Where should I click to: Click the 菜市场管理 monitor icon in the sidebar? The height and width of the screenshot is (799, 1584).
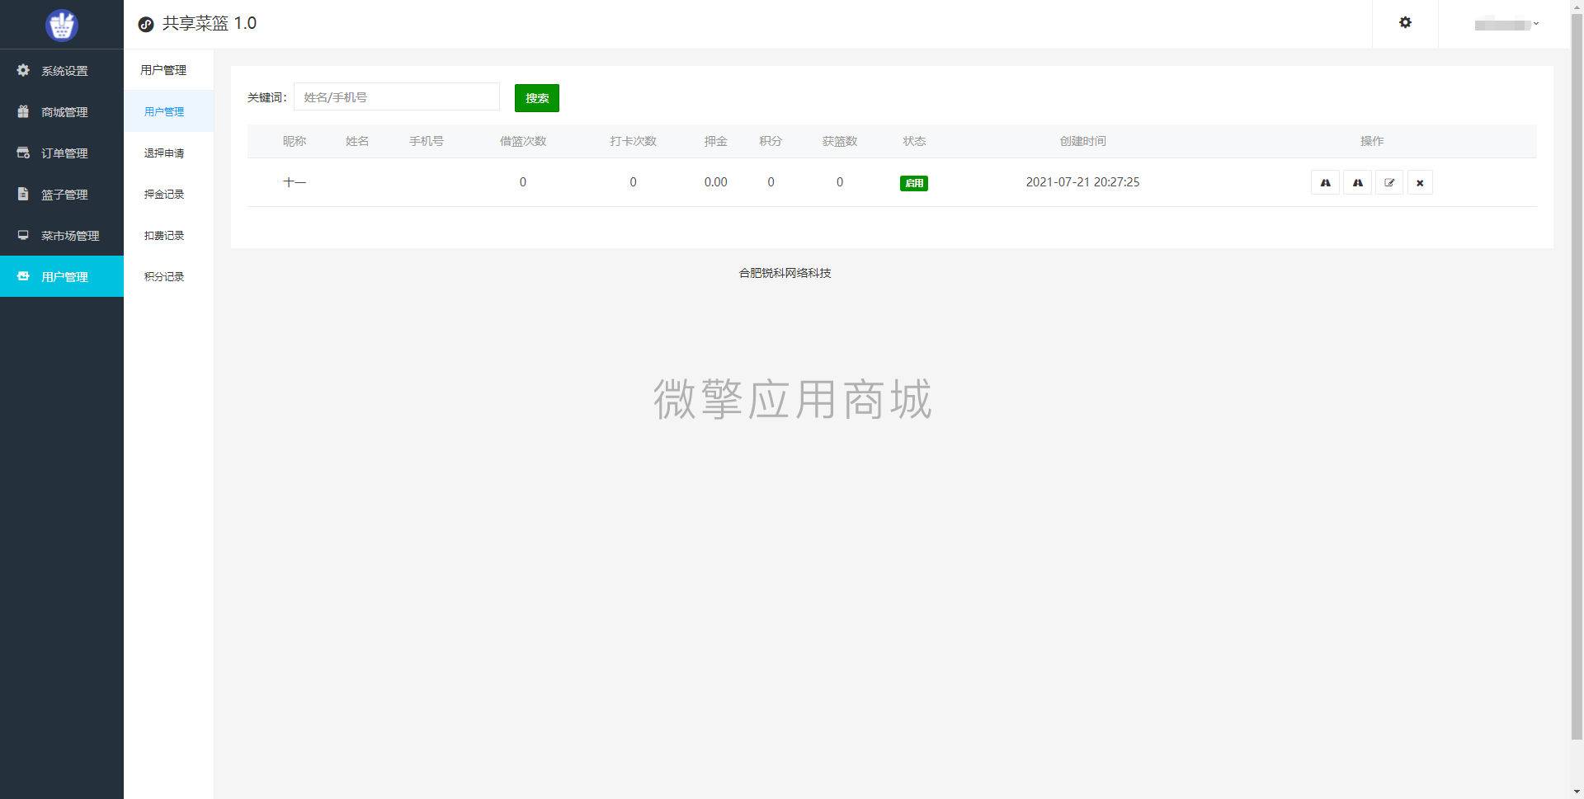click(x=23, y=235)
